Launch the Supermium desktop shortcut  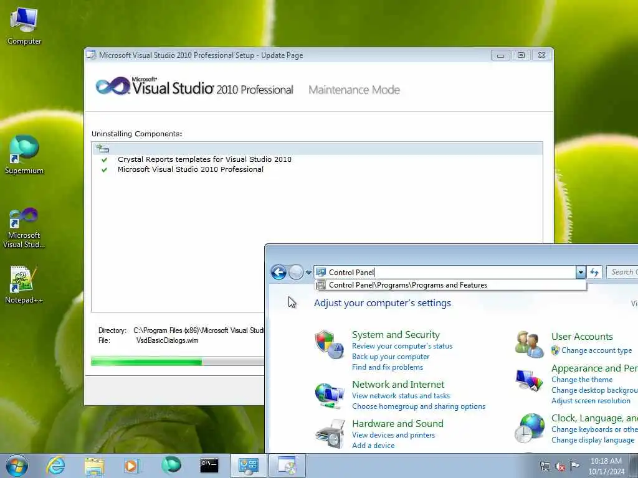click(x=24, y=154)
